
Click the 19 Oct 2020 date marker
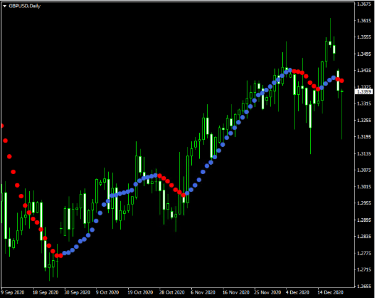[x=140, y=292]
